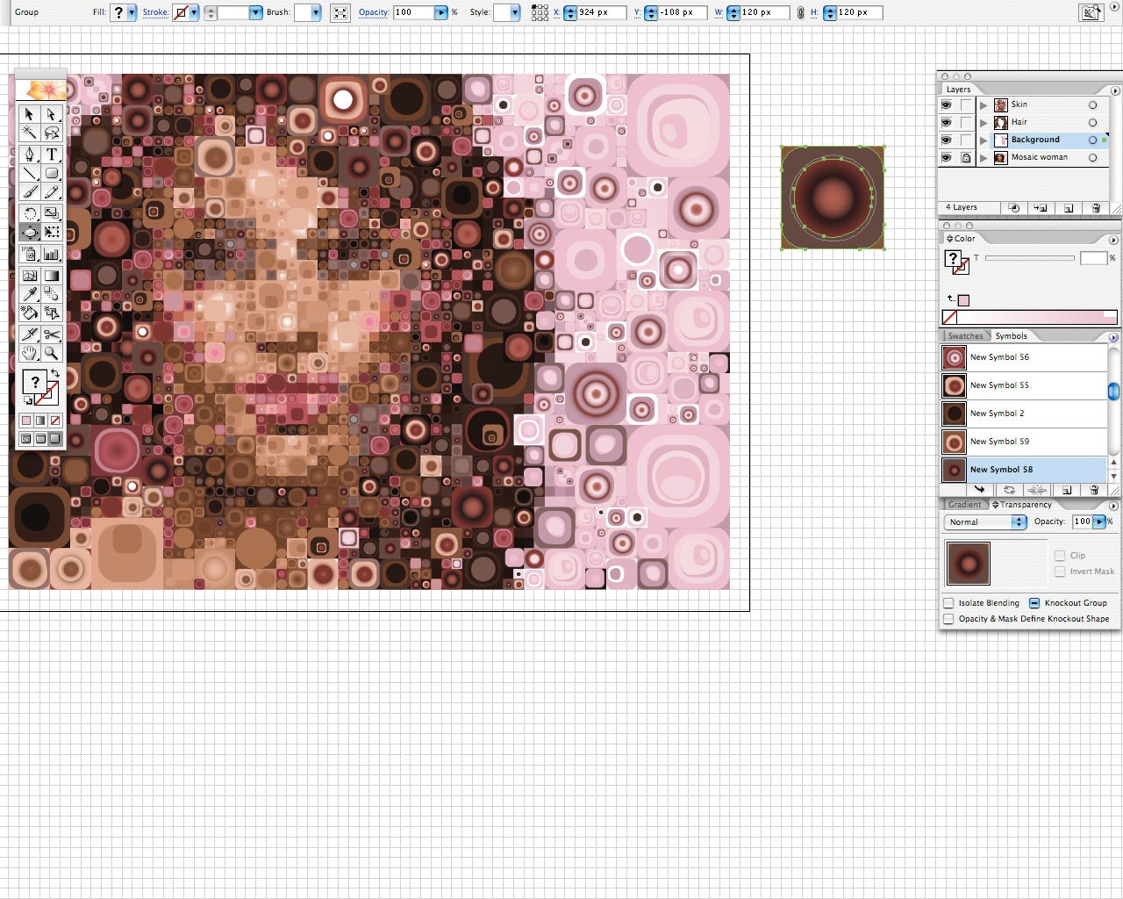
Task: Expand the Hair layer contents
Action: click(984, 122)
